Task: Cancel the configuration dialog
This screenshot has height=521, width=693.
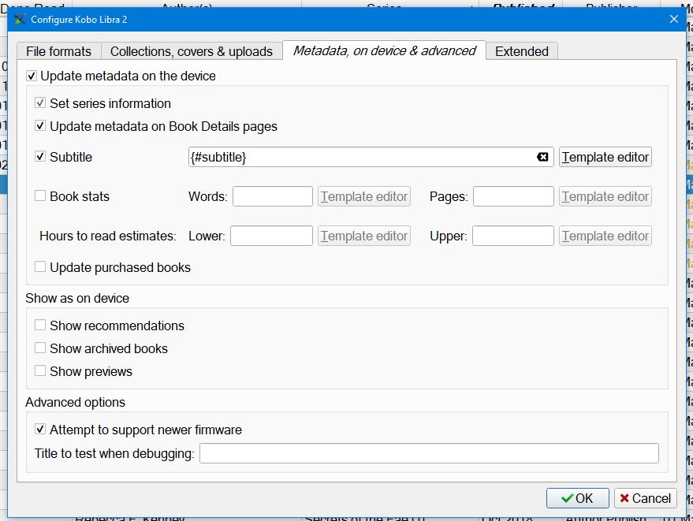Action: click(645, 498)
